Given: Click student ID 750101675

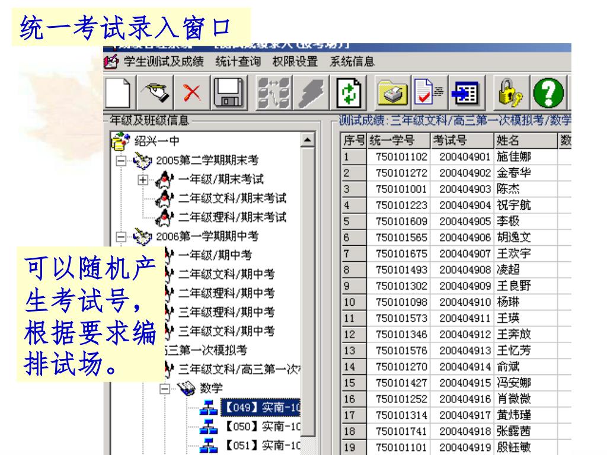Looking at the screenshot, I should click(401, 254).
